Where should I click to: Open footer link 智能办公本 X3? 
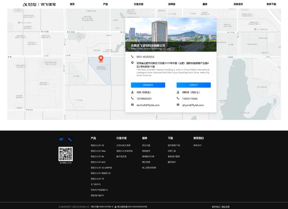[97, 145]
